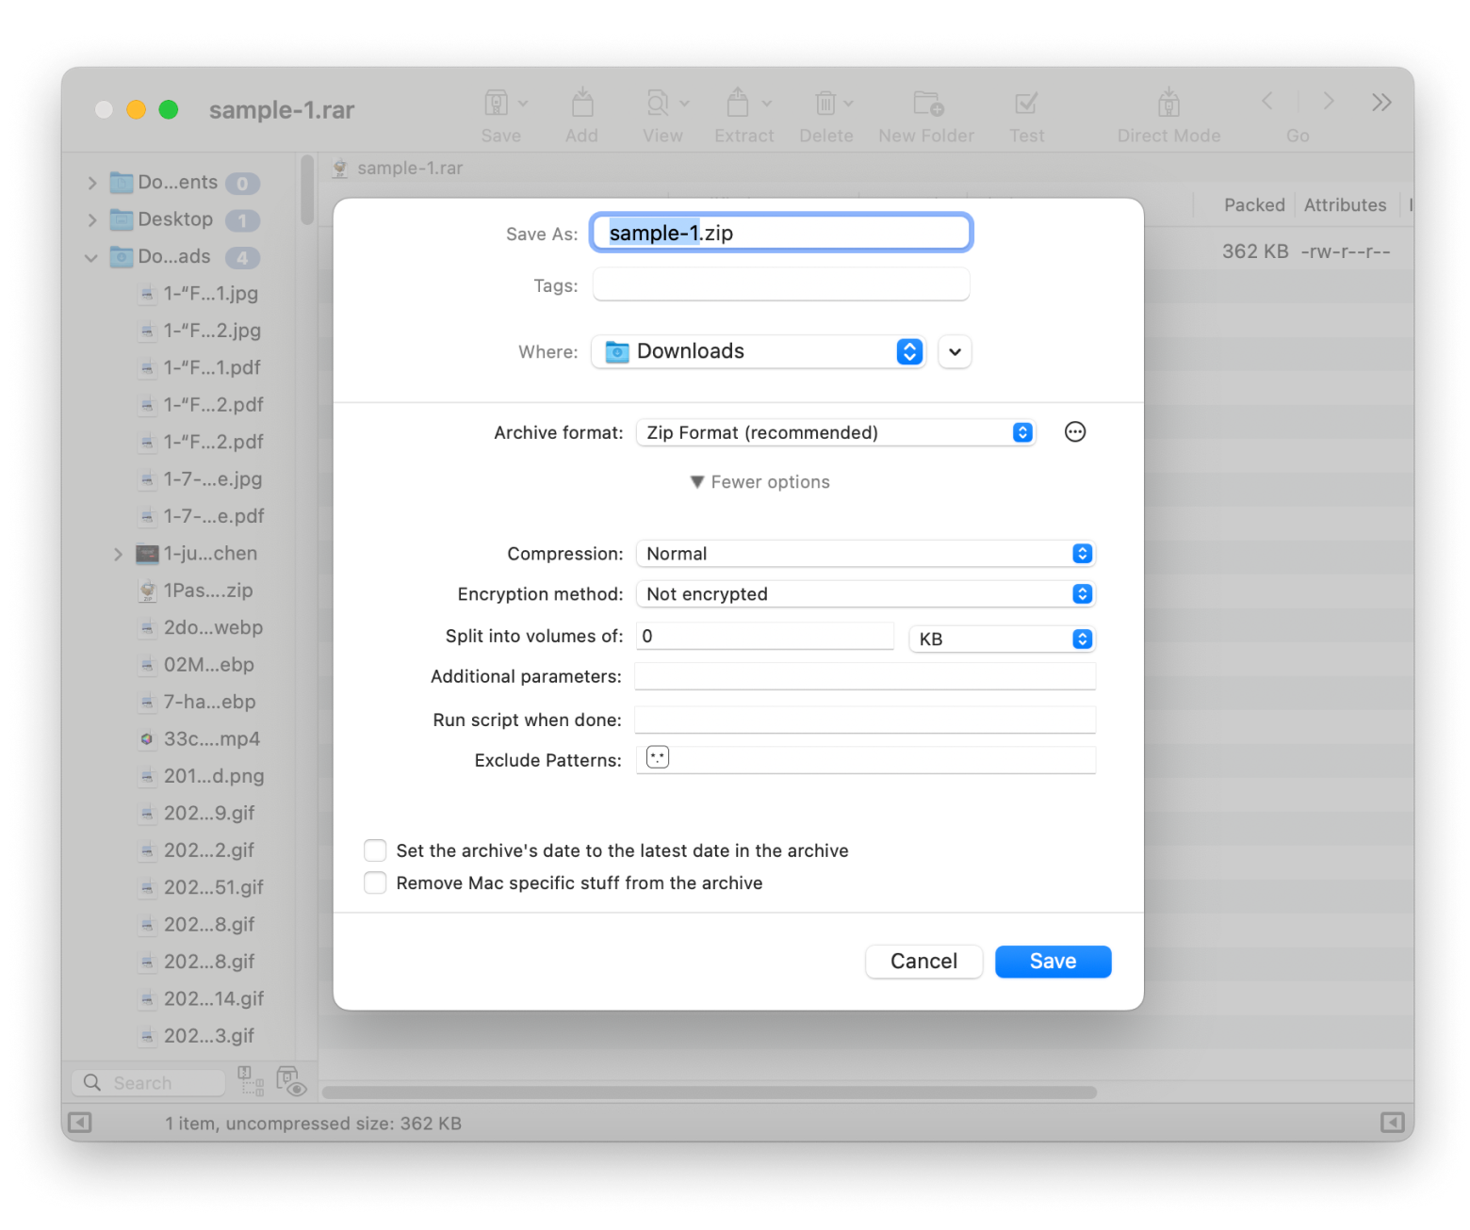
Task: Click the Tags input field
Action: (780, 285)
